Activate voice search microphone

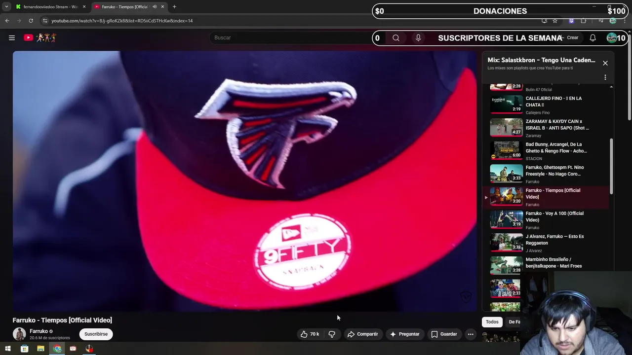coord(418,37)
